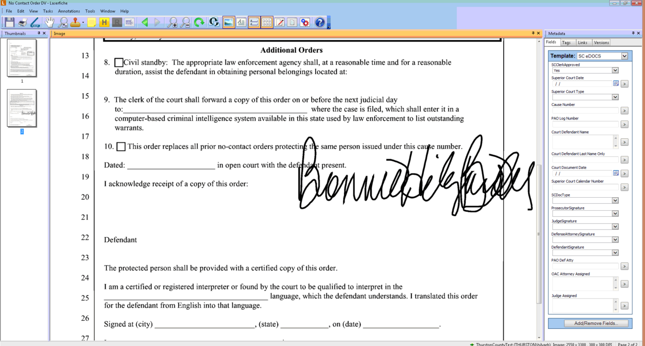Open the Tools menu
Viewport: 645px width, 346px height.
pos(90,11)
